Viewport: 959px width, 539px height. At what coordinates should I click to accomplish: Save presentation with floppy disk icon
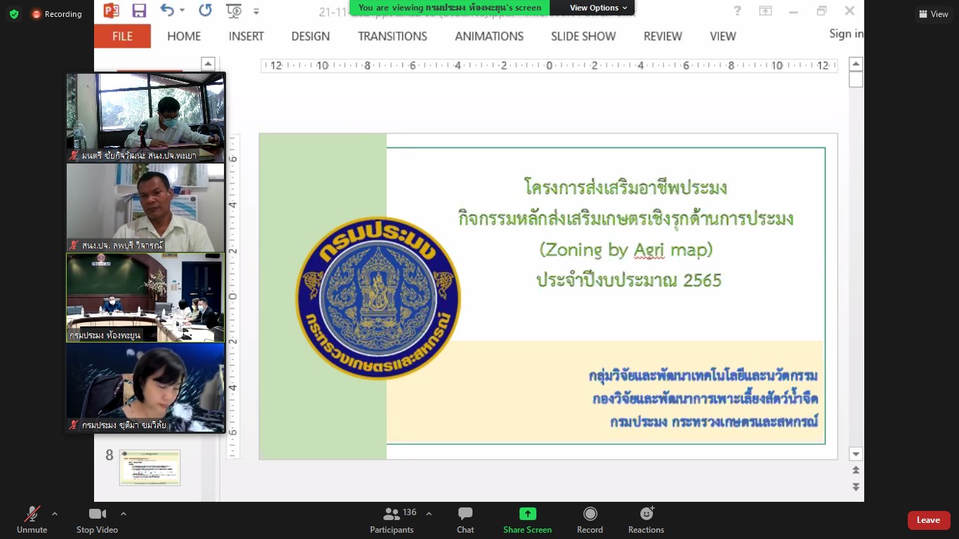click(x=139, y=11)
